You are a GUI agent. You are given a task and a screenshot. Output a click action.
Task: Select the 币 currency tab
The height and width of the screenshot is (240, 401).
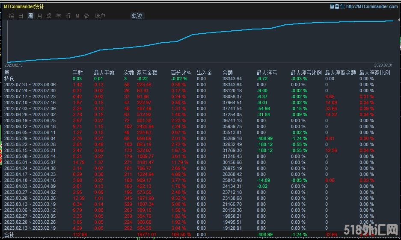68,16
